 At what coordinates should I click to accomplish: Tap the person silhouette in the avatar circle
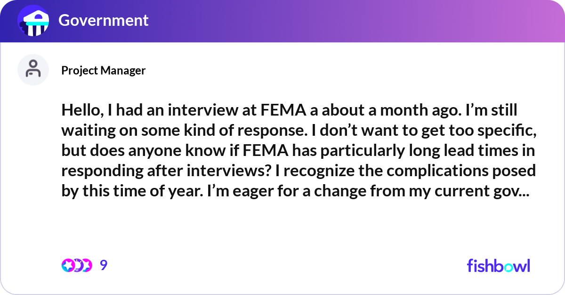(33, 70)
